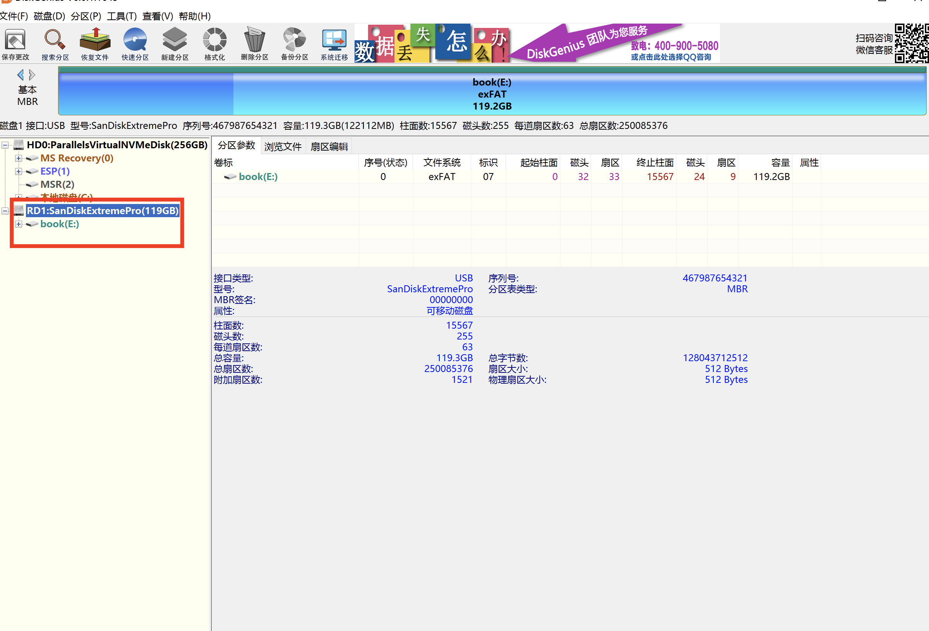This screenshot has width=929, height=631.
Task: Switch to the 浏览文件 tab
Action: click(283, 146)
